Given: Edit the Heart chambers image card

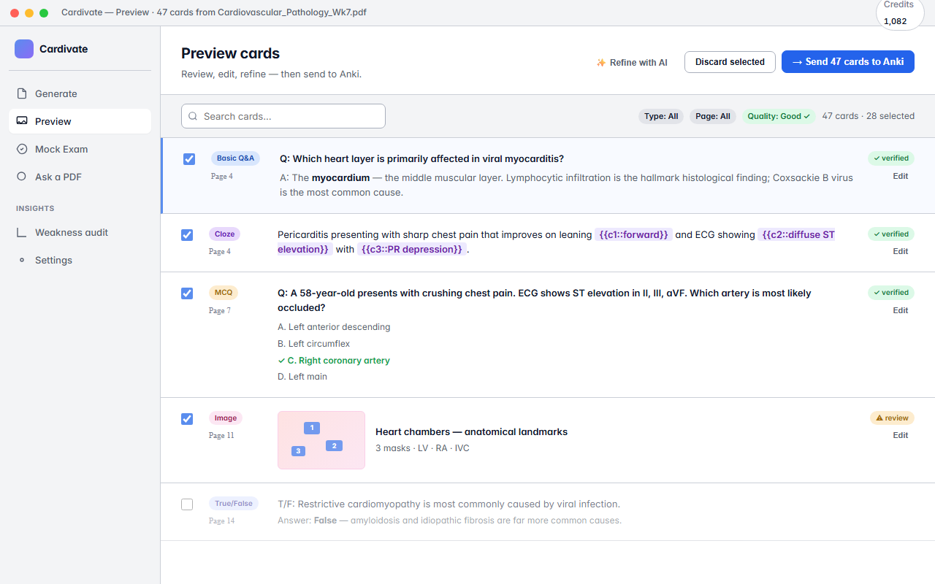Looking at the screenshot, I should [x=901, y=435].
